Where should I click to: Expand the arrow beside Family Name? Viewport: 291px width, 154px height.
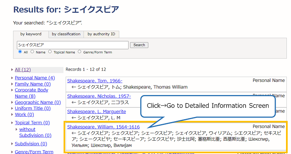click(x=12, y=84)
